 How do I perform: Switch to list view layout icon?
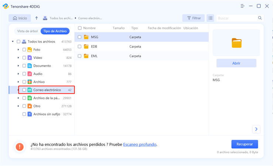(210, 18)
